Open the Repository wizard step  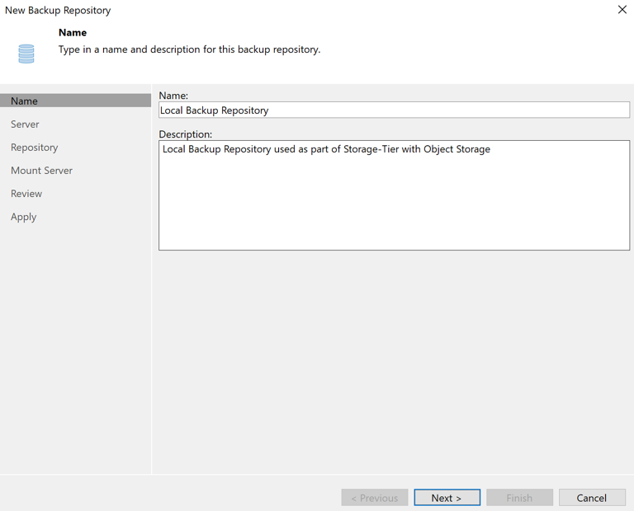(x=34, y=147)
